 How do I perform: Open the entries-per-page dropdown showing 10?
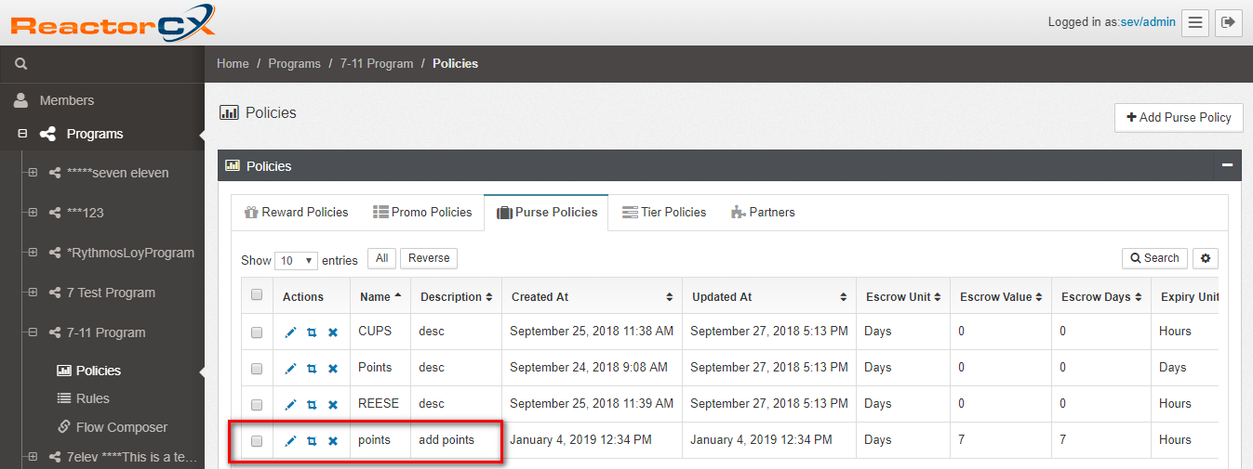coord(297,260)
